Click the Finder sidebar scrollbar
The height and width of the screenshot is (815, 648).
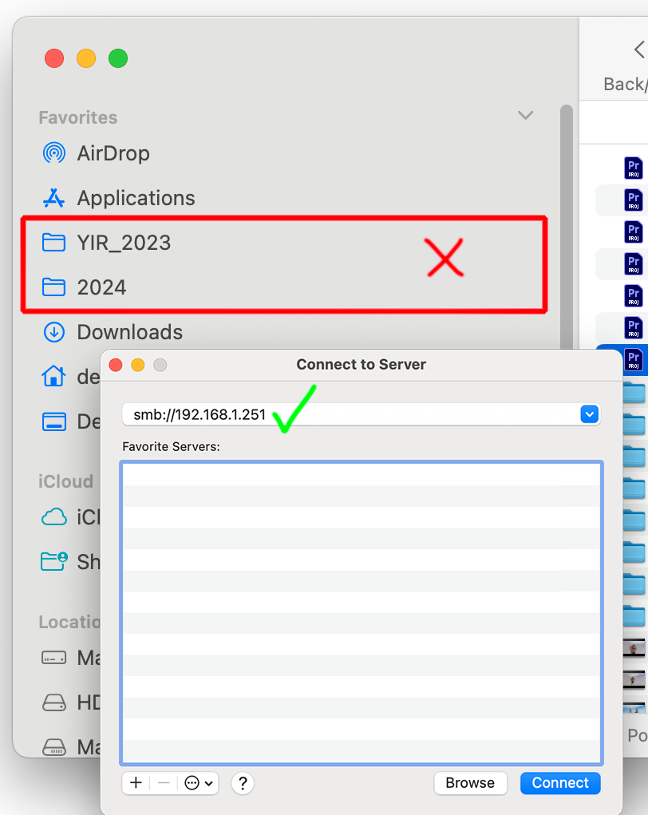[566, 229]
